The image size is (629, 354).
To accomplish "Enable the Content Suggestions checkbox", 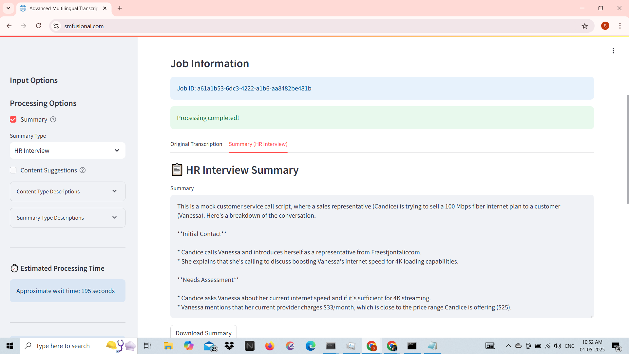I will coord(13,170).
